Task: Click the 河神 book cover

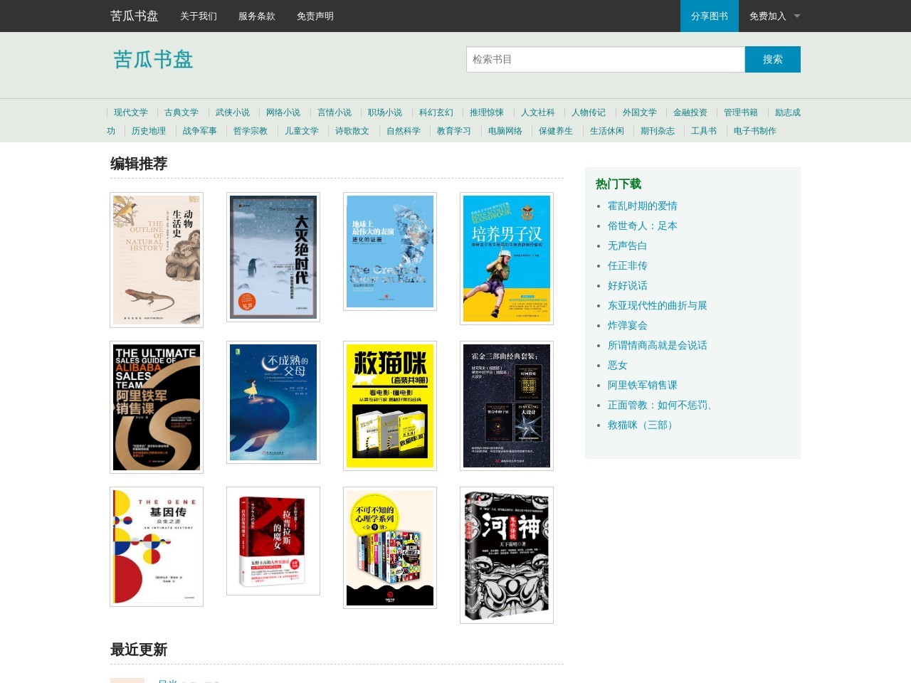Action: point(506,556)
